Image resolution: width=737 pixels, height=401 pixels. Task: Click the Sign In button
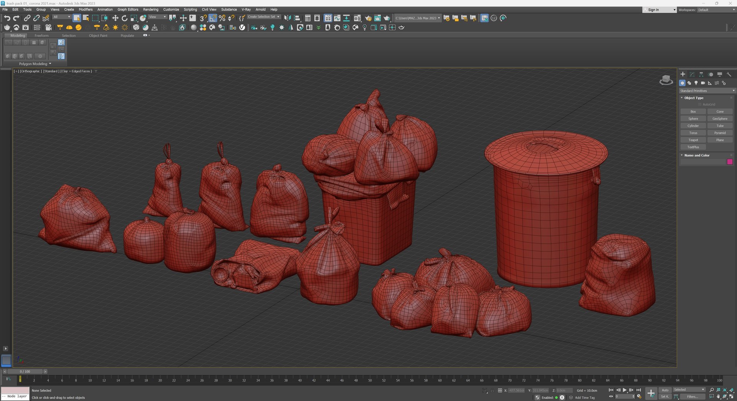click(x=659, y=10)
